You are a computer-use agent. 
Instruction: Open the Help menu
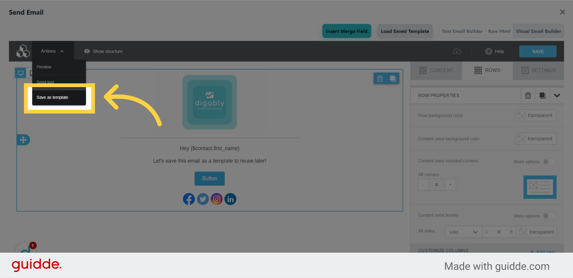pos(495,51)
